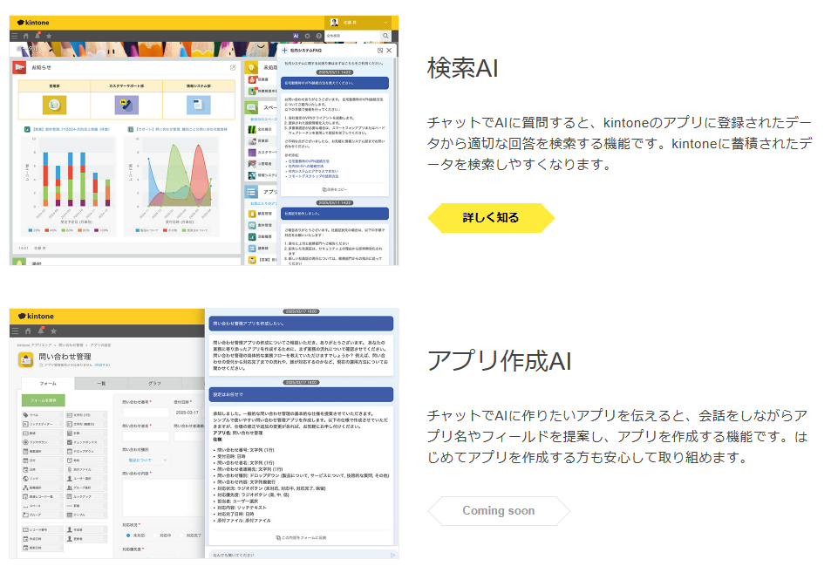
Task: Go to home icon in 検索AI screenshot
Action: [x=25, y=36]
